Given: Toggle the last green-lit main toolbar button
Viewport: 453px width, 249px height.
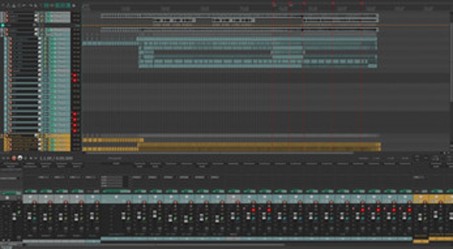Looking at the screenshot, I should click(x=68, y=5).
